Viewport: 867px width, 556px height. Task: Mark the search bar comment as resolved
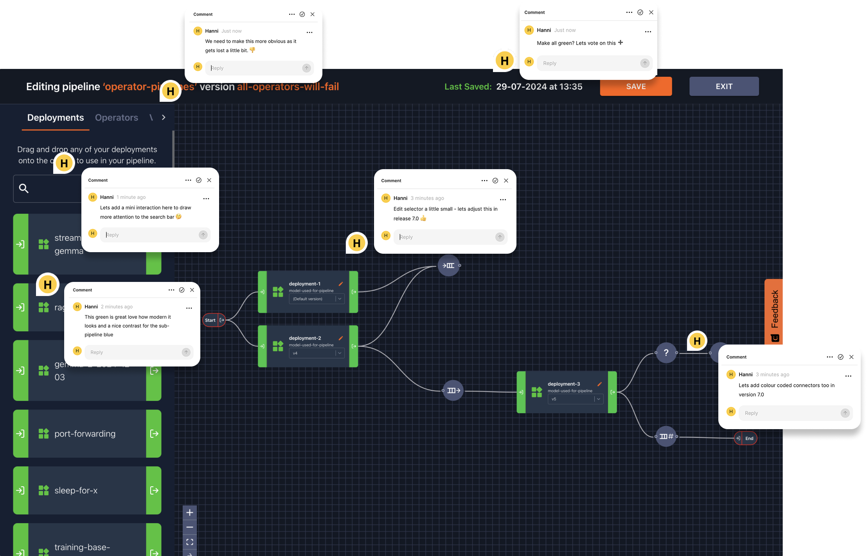tap(199, 180)
